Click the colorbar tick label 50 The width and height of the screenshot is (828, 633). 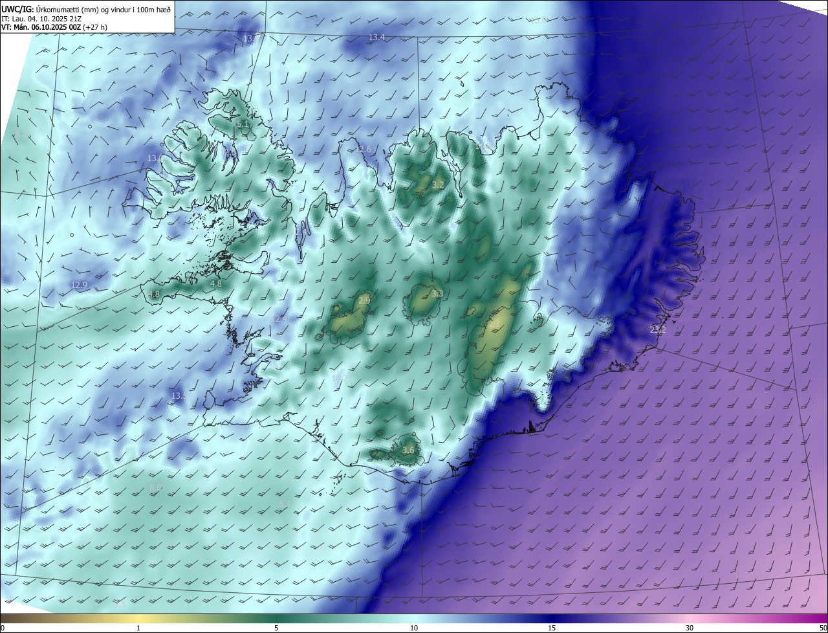tap(823, 628)
